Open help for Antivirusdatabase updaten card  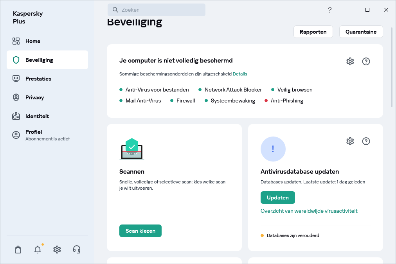point(366,141)
